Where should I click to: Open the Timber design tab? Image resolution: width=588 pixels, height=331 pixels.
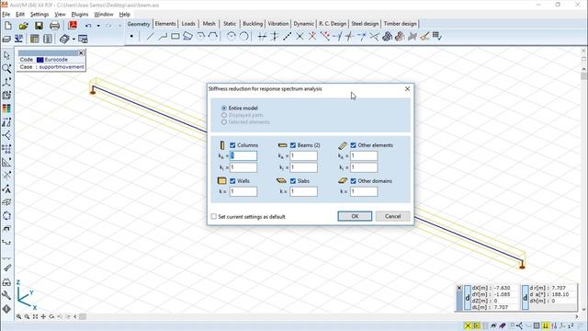click(400, 24)
